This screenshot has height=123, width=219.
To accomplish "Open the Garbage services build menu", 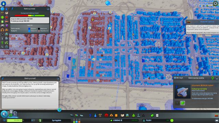I will click(100, 115).
